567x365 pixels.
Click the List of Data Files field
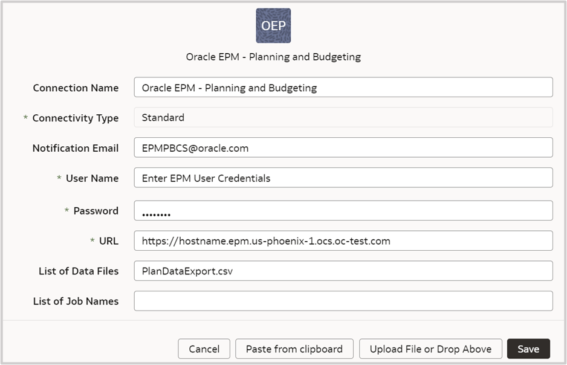(343, 271)
